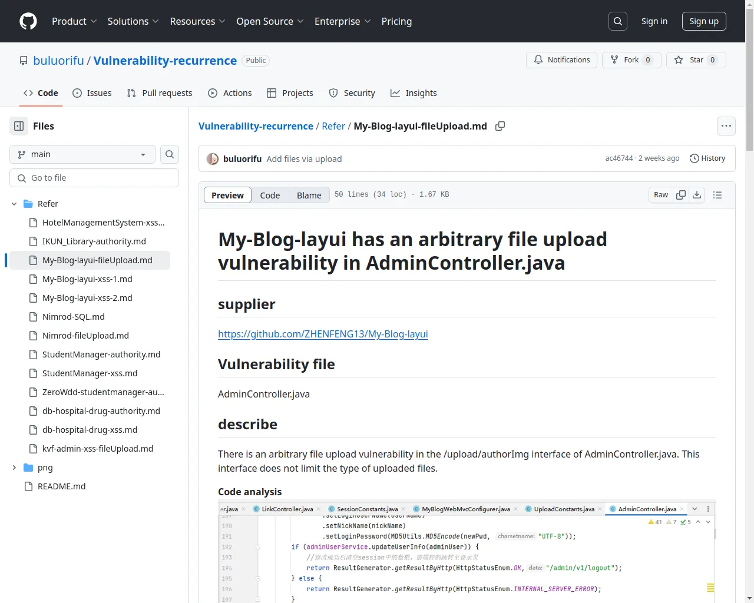The width and height of the screenshot is (754, 603).
Task: Open kvf-admin-xss-fileUpload.md file
Action: (97, 449)
